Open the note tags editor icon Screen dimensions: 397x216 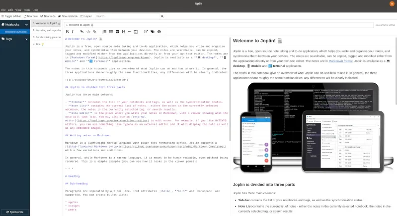point(153,32)
